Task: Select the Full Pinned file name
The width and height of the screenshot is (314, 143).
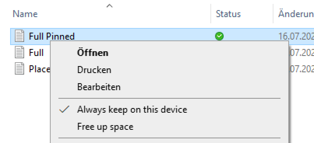Action: (x=52, y=37)
